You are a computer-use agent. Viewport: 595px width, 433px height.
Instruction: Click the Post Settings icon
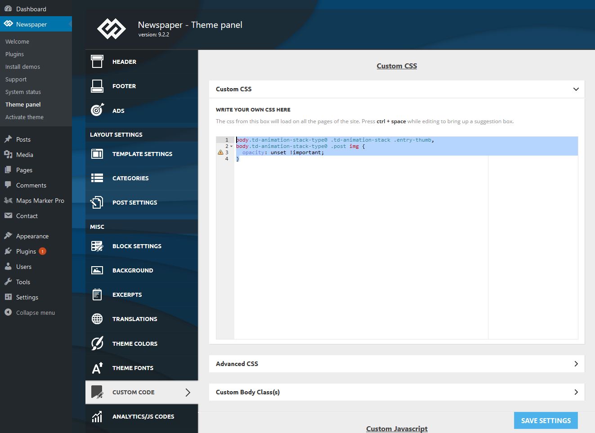click(x=97, y=202)
